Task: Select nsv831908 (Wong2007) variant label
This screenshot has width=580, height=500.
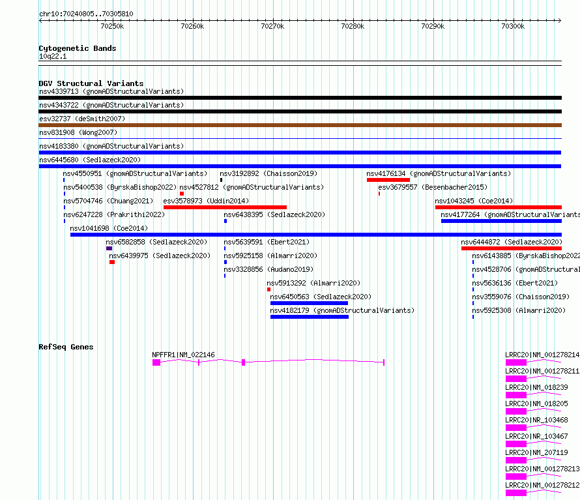Action: [78, 132]
